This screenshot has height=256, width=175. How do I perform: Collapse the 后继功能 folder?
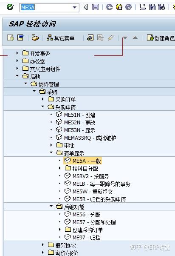pyautogui.click(x=51, y=206)
